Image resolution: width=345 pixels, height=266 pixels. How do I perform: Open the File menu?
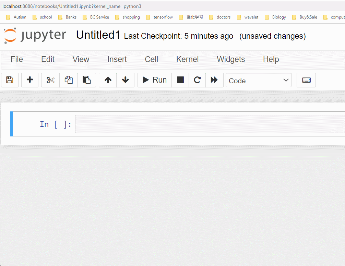tap(17, 59)
